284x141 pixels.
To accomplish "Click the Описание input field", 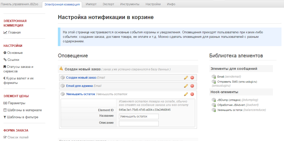I will [139, 123].
